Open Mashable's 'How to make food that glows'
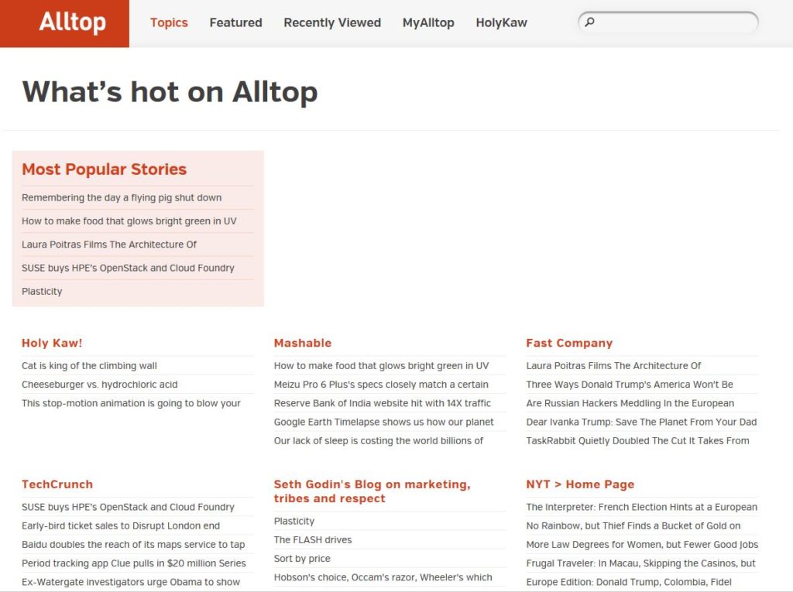 point(381,365)
